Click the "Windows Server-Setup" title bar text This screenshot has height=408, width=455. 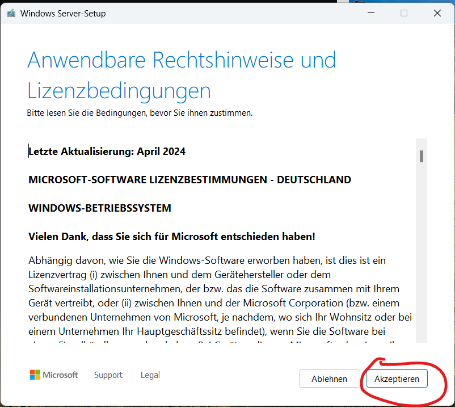(63, 13)
